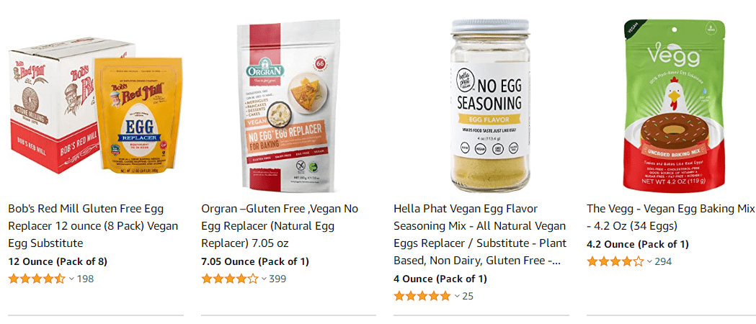Screen dimensions: 756x324
Task: Open Bob's Red Mill Gluten Free Egg Replacer title
Action: pos(93,226)
